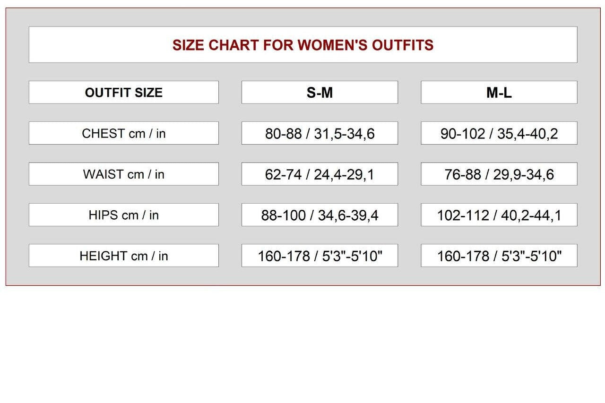Select the WAIST cm / in row label
605x403 pixels.
(x=124, y=174)
